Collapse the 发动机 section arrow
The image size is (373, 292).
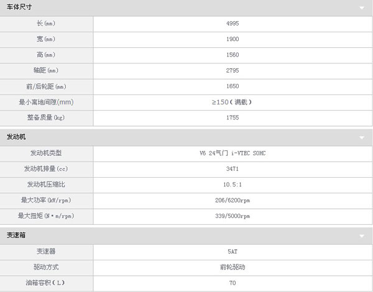click(362, 137)
